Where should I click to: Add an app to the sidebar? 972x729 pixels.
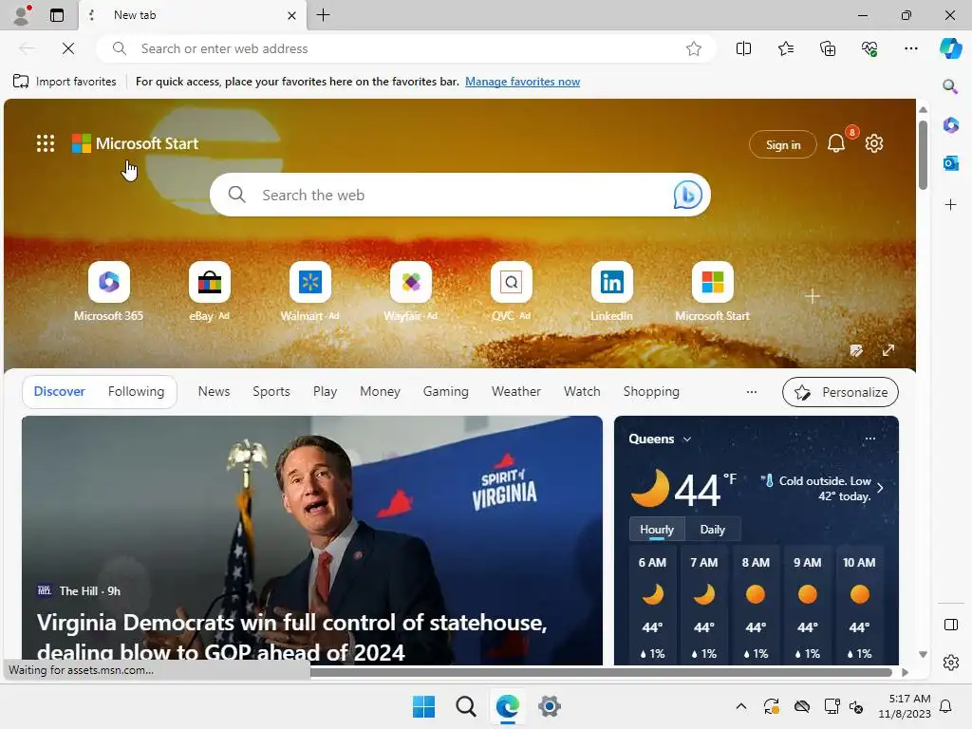950,205
